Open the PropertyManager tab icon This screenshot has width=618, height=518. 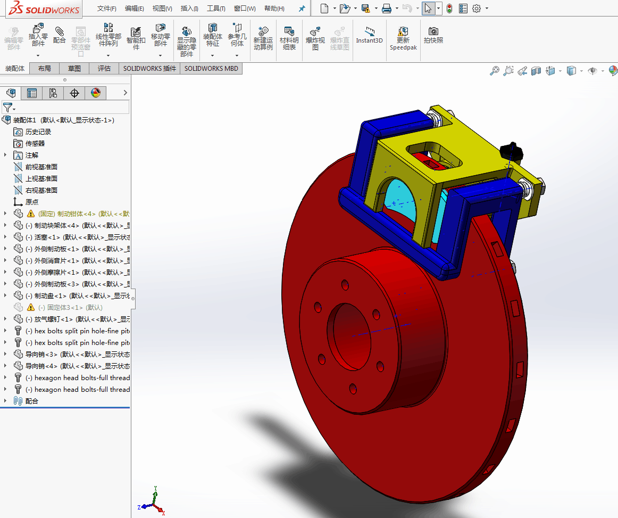pos(32,93)
